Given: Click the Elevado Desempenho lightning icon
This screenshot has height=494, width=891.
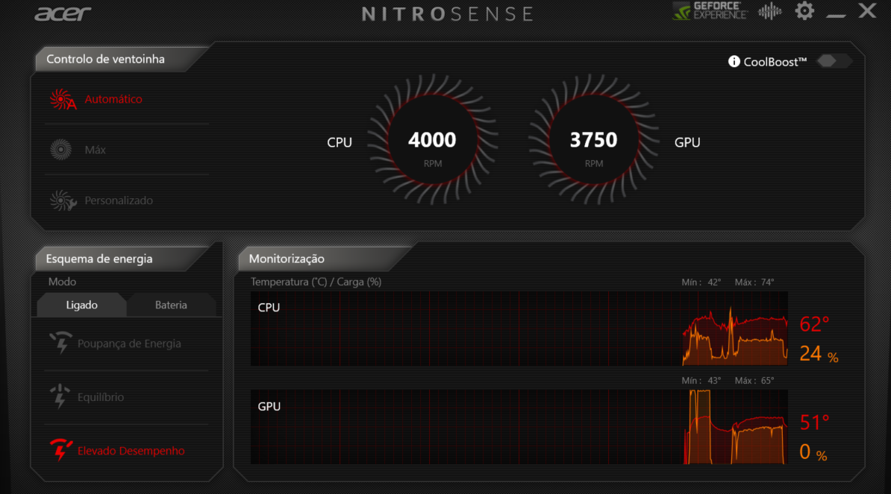Looking at the screenshot, I should 61,450.
